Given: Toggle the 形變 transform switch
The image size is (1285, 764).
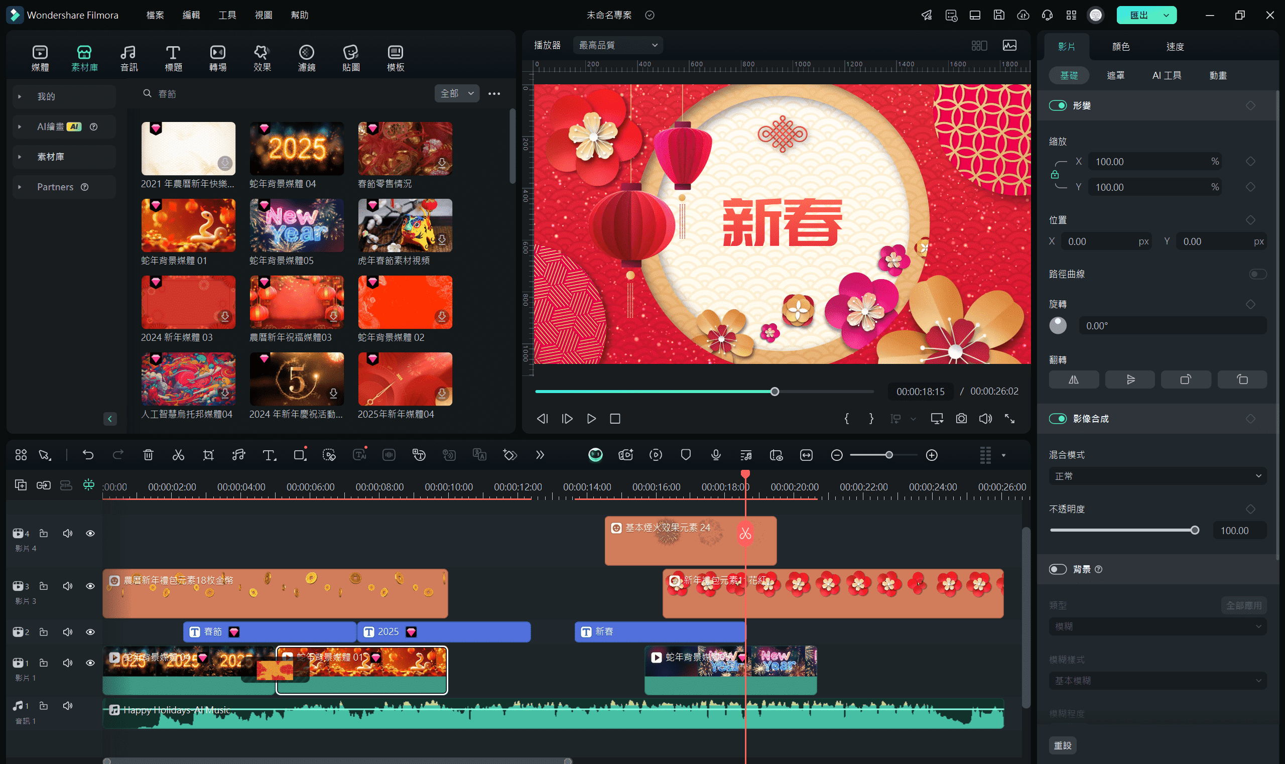Looking at the screenshot, I should [1058, 105].
